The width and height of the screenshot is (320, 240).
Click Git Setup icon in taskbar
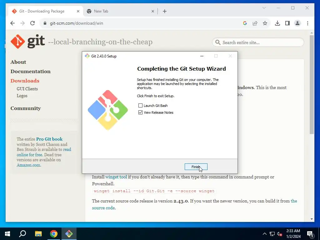(x=69, y=234)
